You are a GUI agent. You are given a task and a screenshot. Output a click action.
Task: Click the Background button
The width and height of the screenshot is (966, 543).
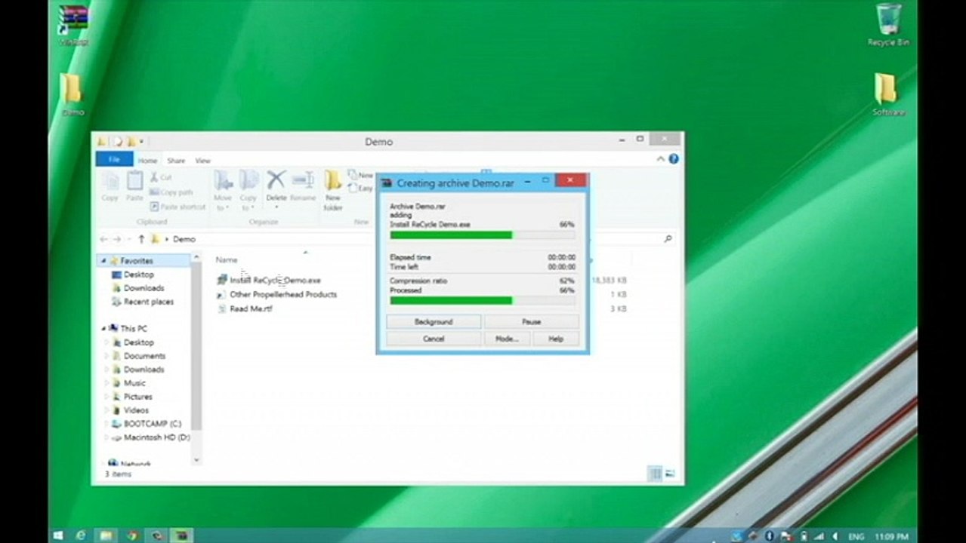coord(434,322)
